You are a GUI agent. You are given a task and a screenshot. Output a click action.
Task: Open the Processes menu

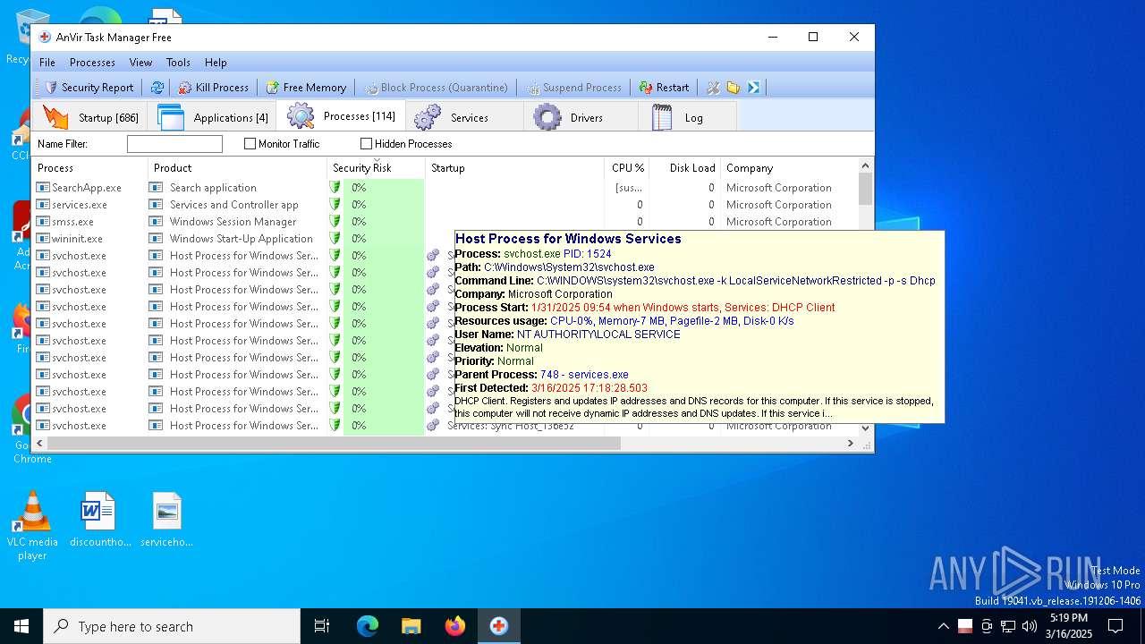(92, 63)
